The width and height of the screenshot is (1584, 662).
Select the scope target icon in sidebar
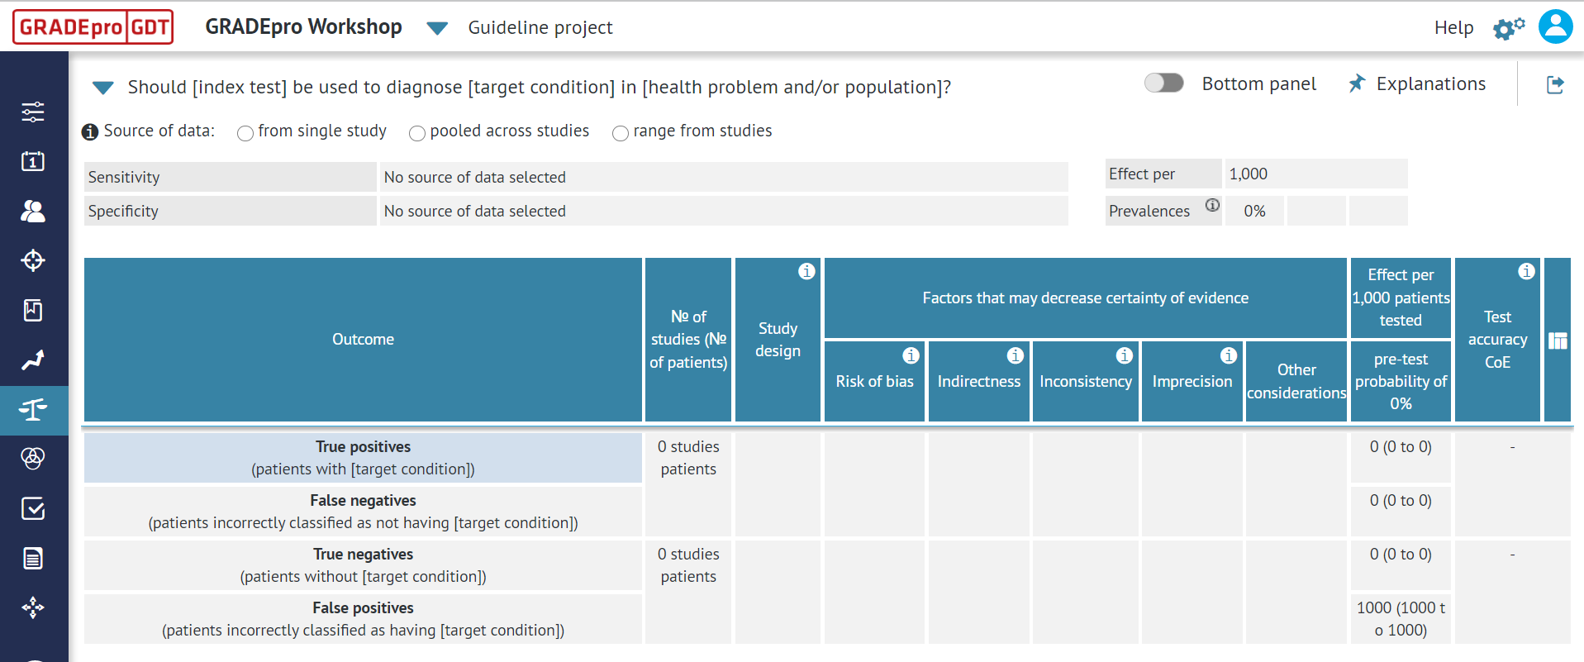click(33, 261)
